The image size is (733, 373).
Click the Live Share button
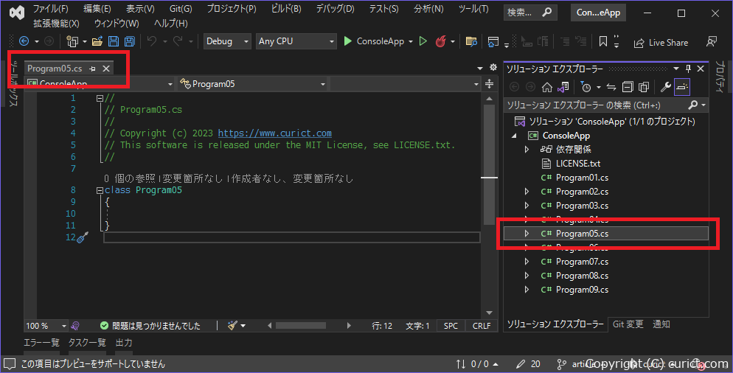tap(661, 43)
